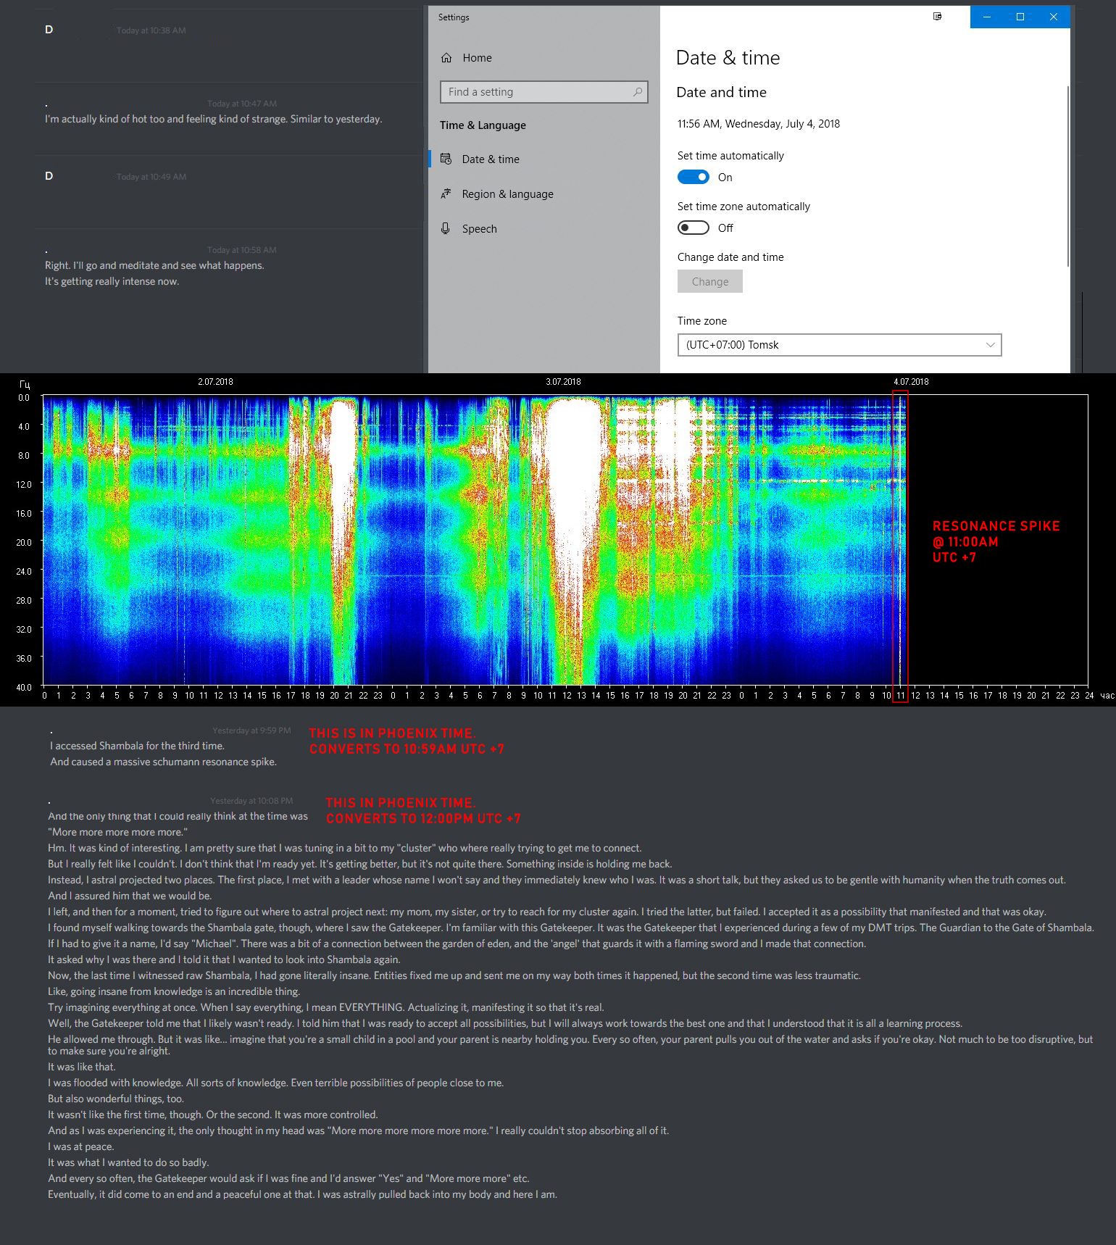
Task: Click the 8.0 frequency axis label
Action: coord(25,455)
